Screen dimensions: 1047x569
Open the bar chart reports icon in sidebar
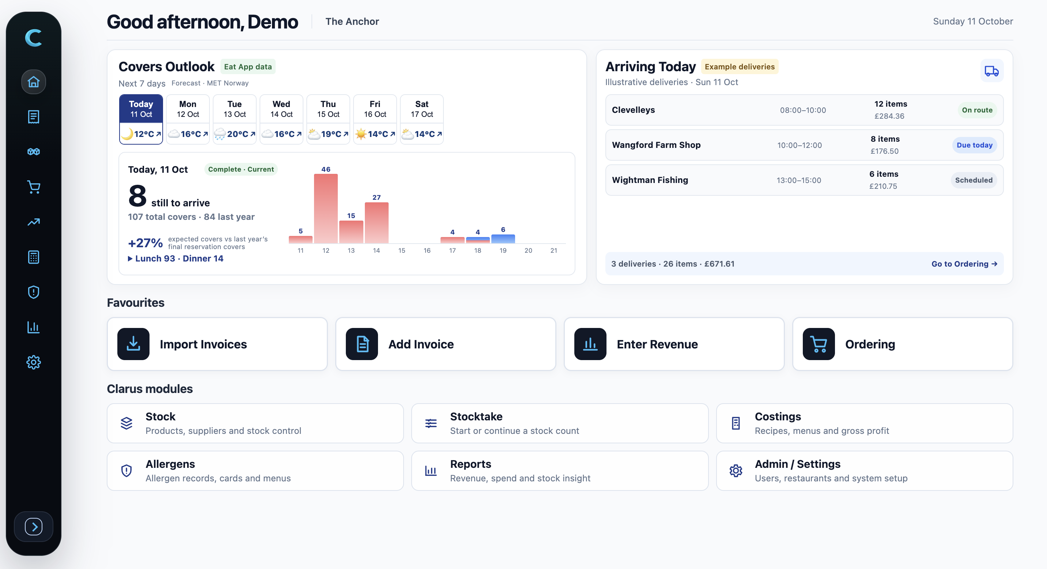tap(33, 327)
